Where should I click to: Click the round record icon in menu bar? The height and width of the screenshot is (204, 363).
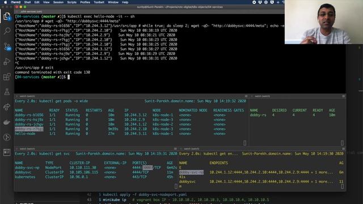coord(254,2)
